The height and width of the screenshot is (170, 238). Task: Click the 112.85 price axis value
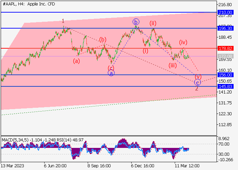point(225,125)
